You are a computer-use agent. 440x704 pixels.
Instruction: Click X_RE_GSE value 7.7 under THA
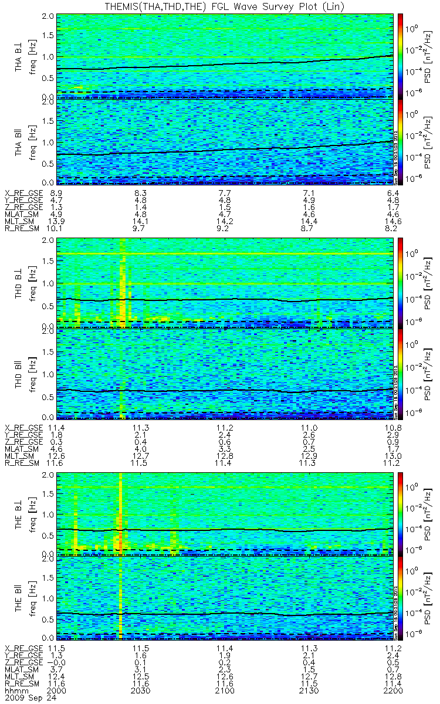(225, 193)
